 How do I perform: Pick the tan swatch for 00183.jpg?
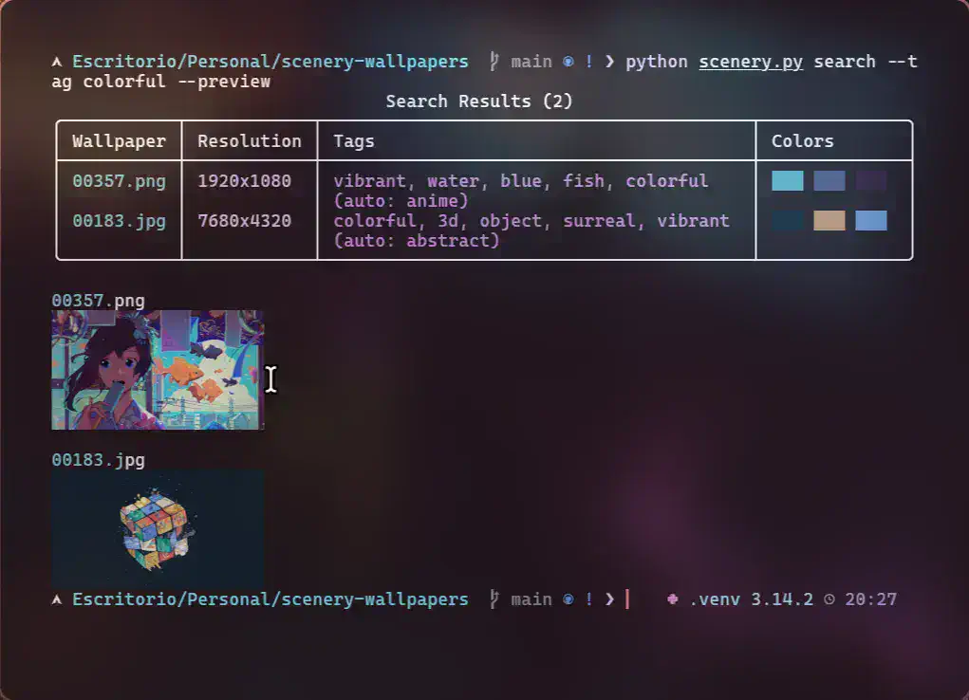829,221
